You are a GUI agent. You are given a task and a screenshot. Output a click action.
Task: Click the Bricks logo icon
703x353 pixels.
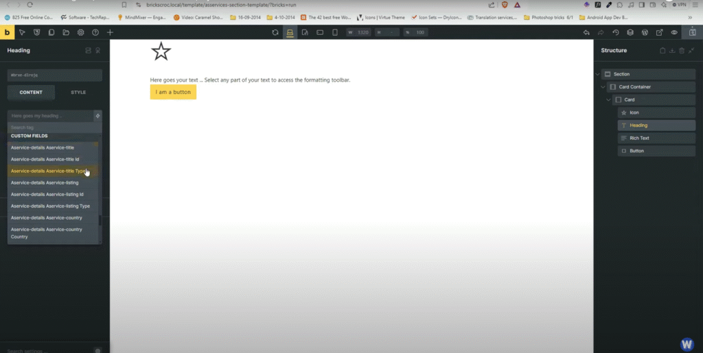pyautogui.click(x=7, y=32)
